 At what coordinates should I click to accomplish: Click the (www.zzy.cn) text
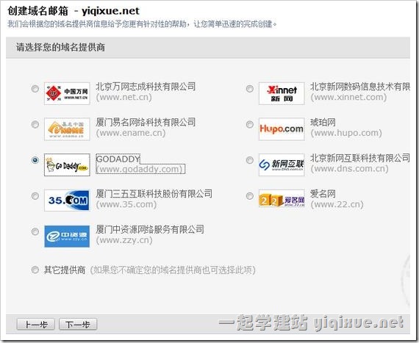pyautogui.click(x=124, y=240)
